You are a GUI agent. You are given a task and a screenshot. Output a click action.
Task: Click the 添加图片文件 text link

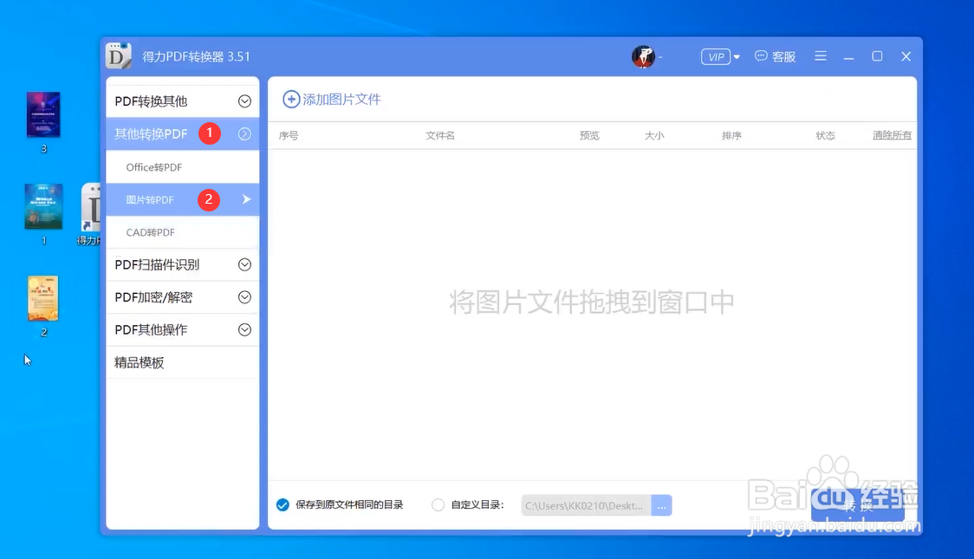(x=341, y=100)
